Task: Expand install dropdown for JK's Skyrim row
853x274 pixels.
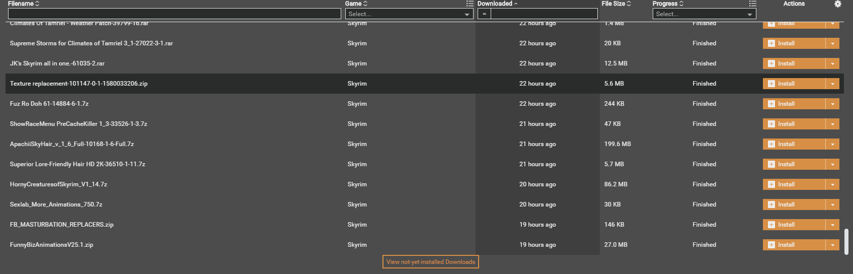Action: pyautogui.click(x=832, y=63)
